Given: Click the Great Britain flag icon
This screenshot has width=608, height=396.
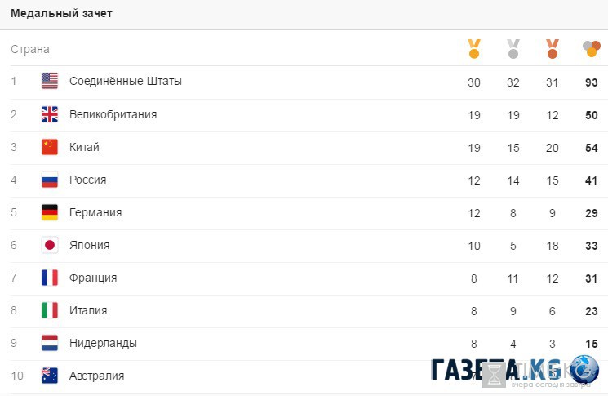Looking at the screenshot, I should click(x=50, y=114).
